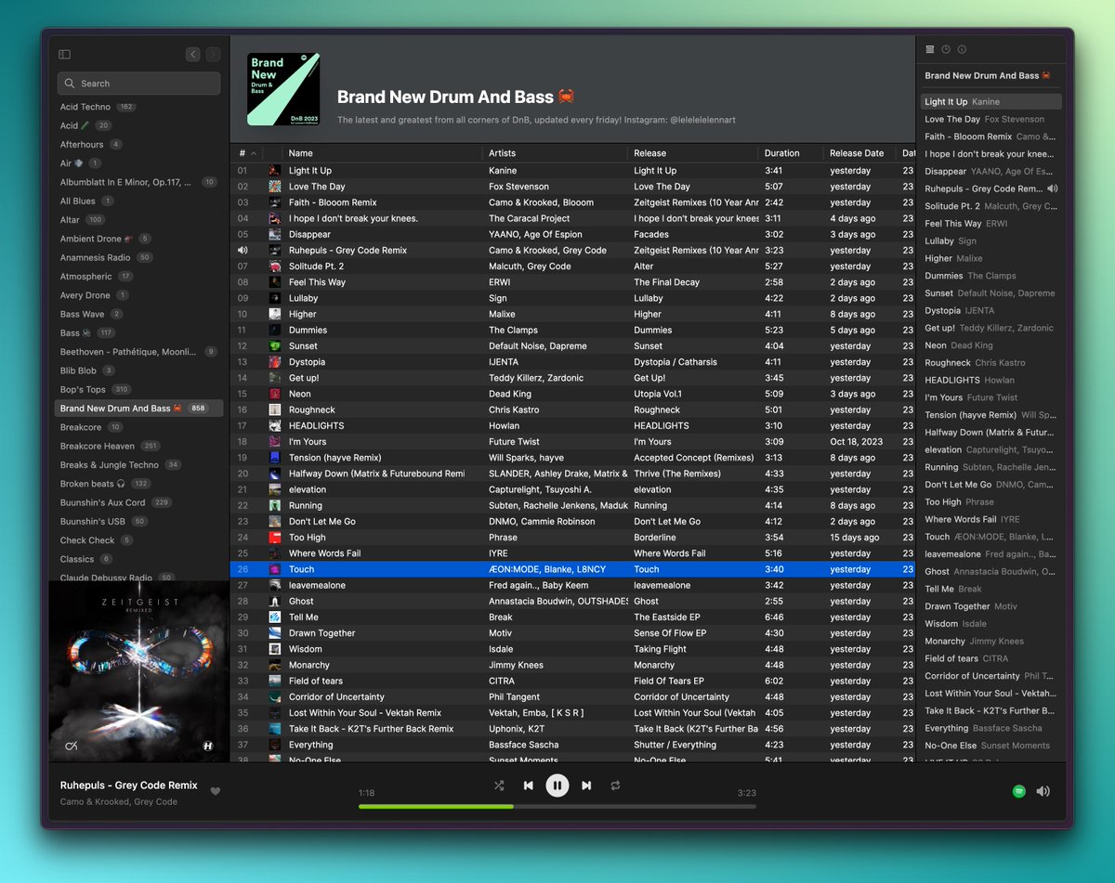Click the speaker icon on Ruhepuls row
Viewport: 1115px width, 883px height.
click(x=243, y=250)
